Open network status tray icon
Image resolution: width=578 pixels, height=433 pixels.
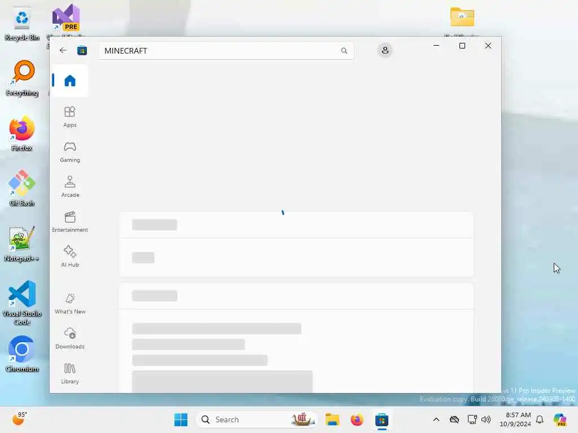(x=472, y=419)
